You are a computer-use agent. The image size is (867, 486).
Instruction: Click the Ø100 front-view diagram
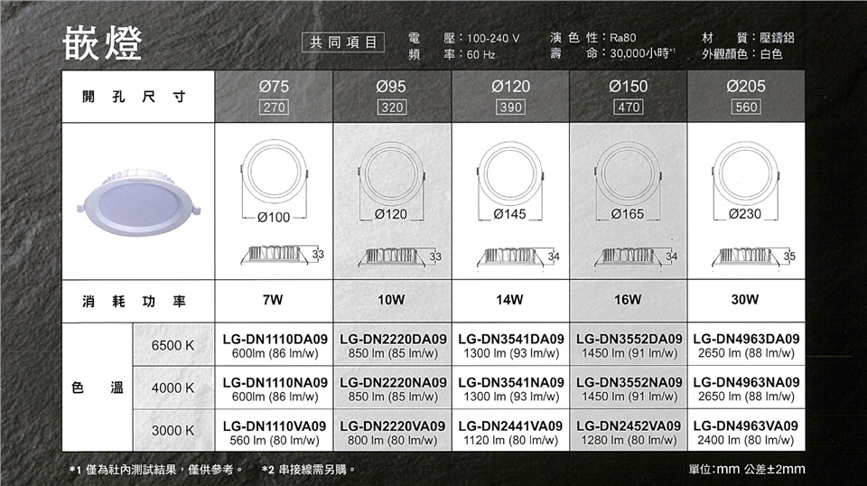coord(274,180)
